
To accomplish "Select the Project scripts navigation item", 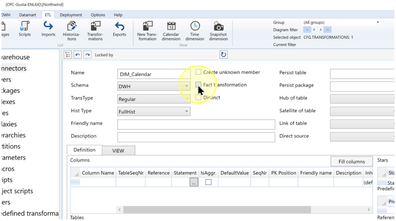I will 17,191.
